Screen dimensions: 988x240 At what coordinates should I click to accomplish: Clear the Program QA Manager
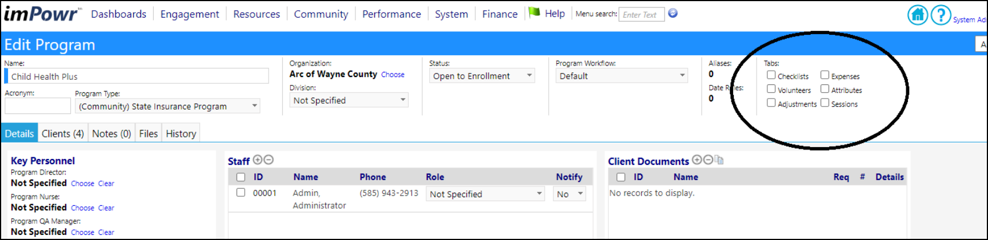106,233
